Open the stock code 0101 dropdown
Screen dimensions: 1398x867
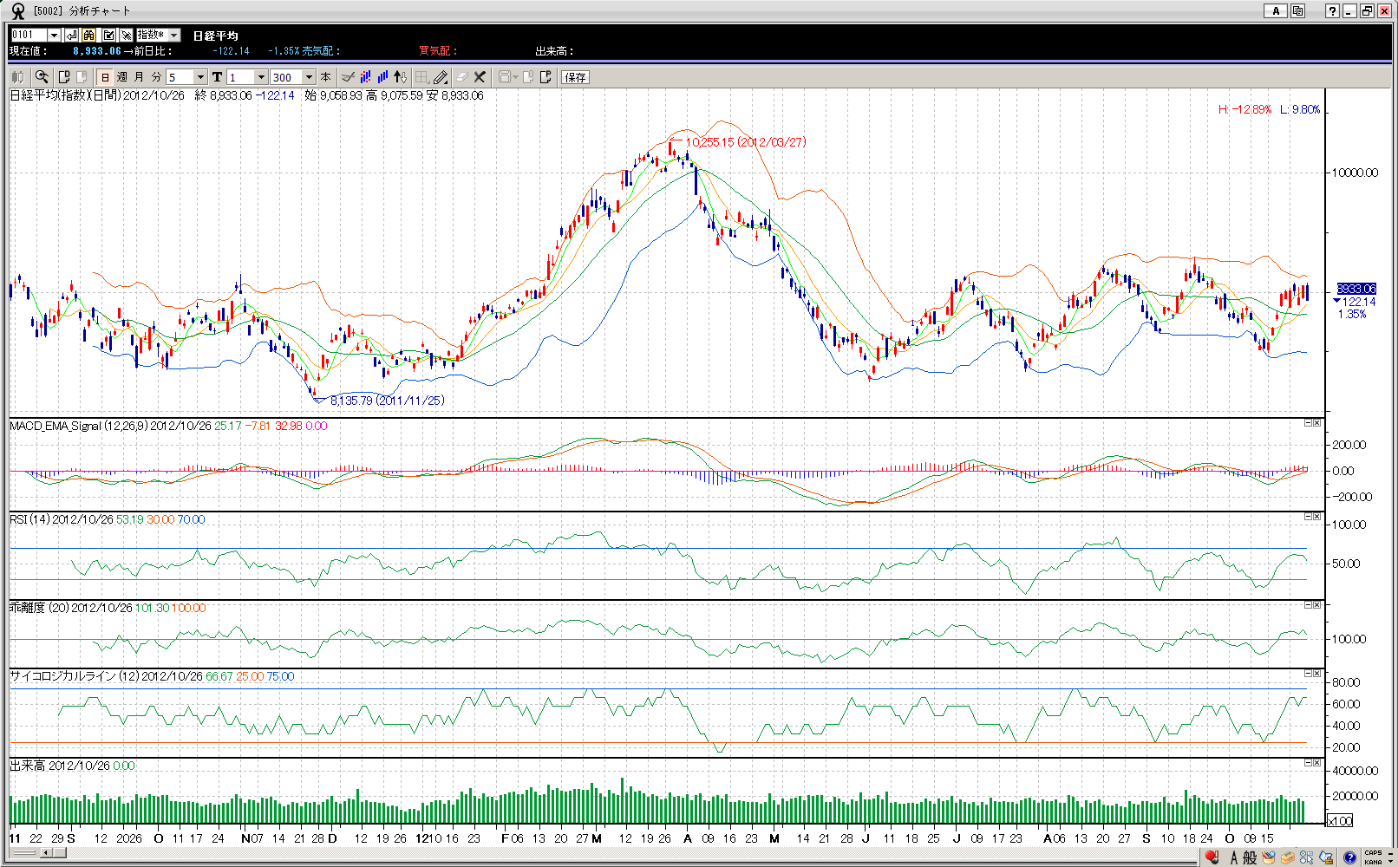(x=54, y=35)
